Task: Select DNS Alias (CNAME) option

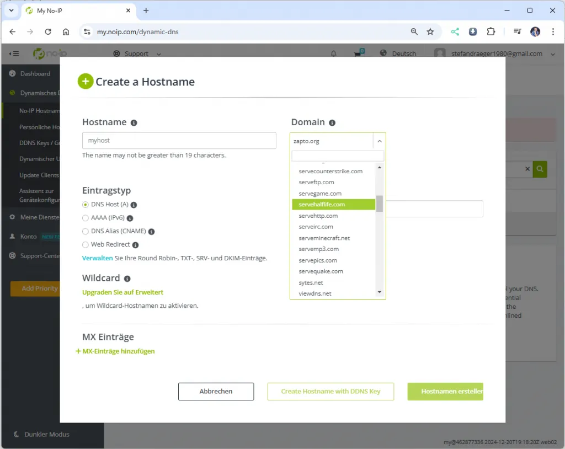Action: 86,231
